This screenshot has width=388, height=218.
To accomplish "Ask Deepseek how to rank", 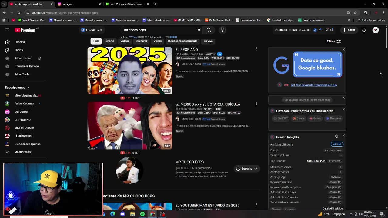I will tap(333, 118).
